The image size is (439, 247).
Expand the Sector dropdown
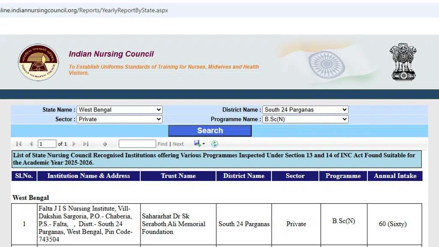[x=120, y=119]
